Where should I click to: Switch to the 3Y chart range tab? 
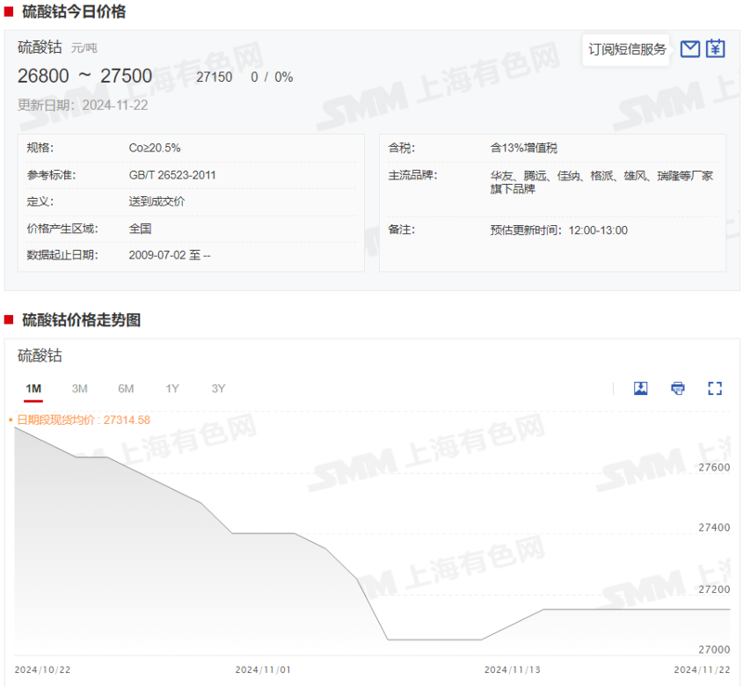[218, 389]
